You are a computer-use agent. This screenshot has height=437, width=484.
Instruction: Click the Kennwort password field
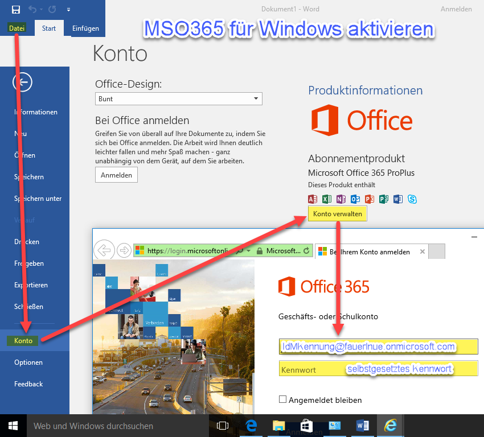379,369
